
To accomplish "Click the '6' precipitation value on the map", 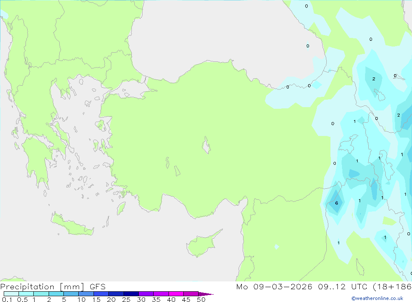I will pyautogui.click(x=337, y=203).
